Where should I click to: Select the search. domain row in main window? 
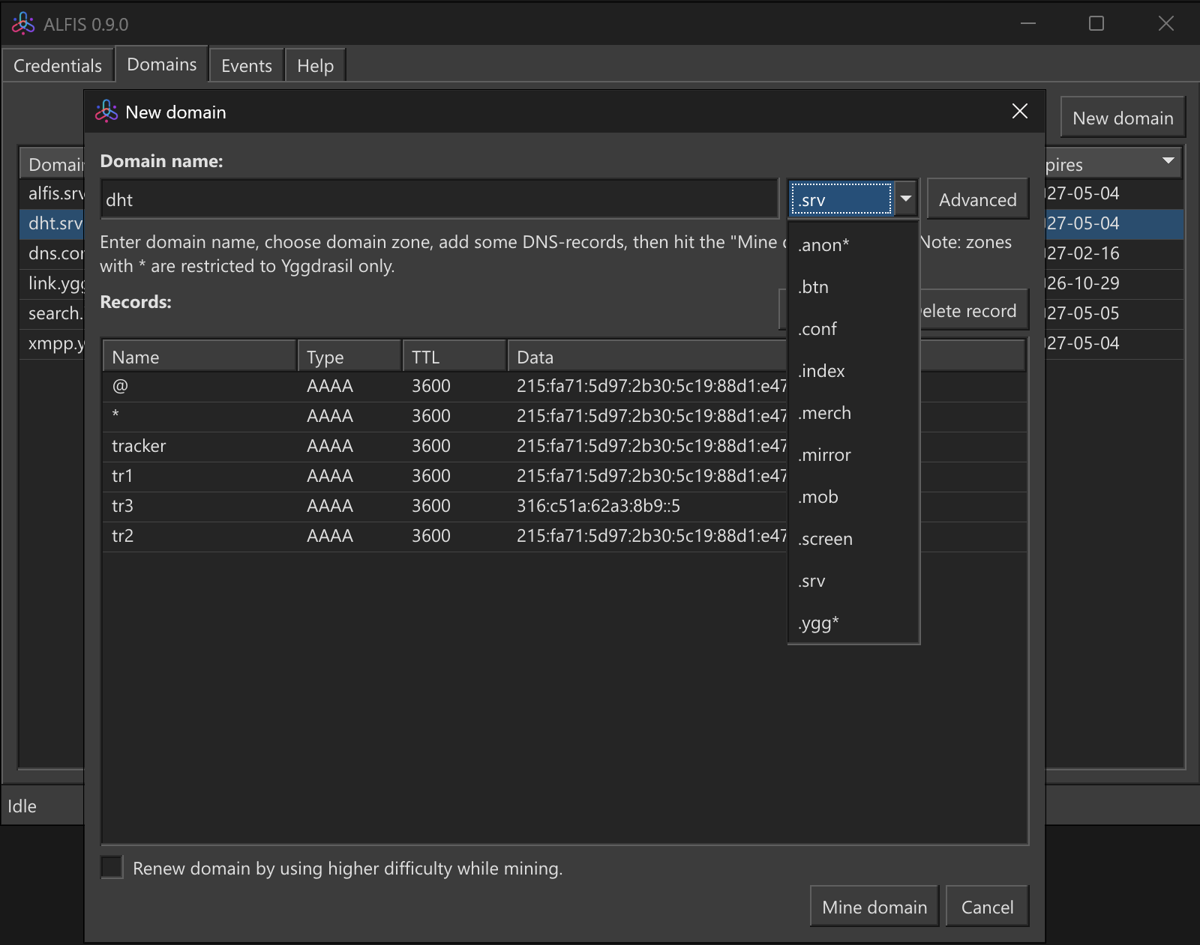pos(52,313)
